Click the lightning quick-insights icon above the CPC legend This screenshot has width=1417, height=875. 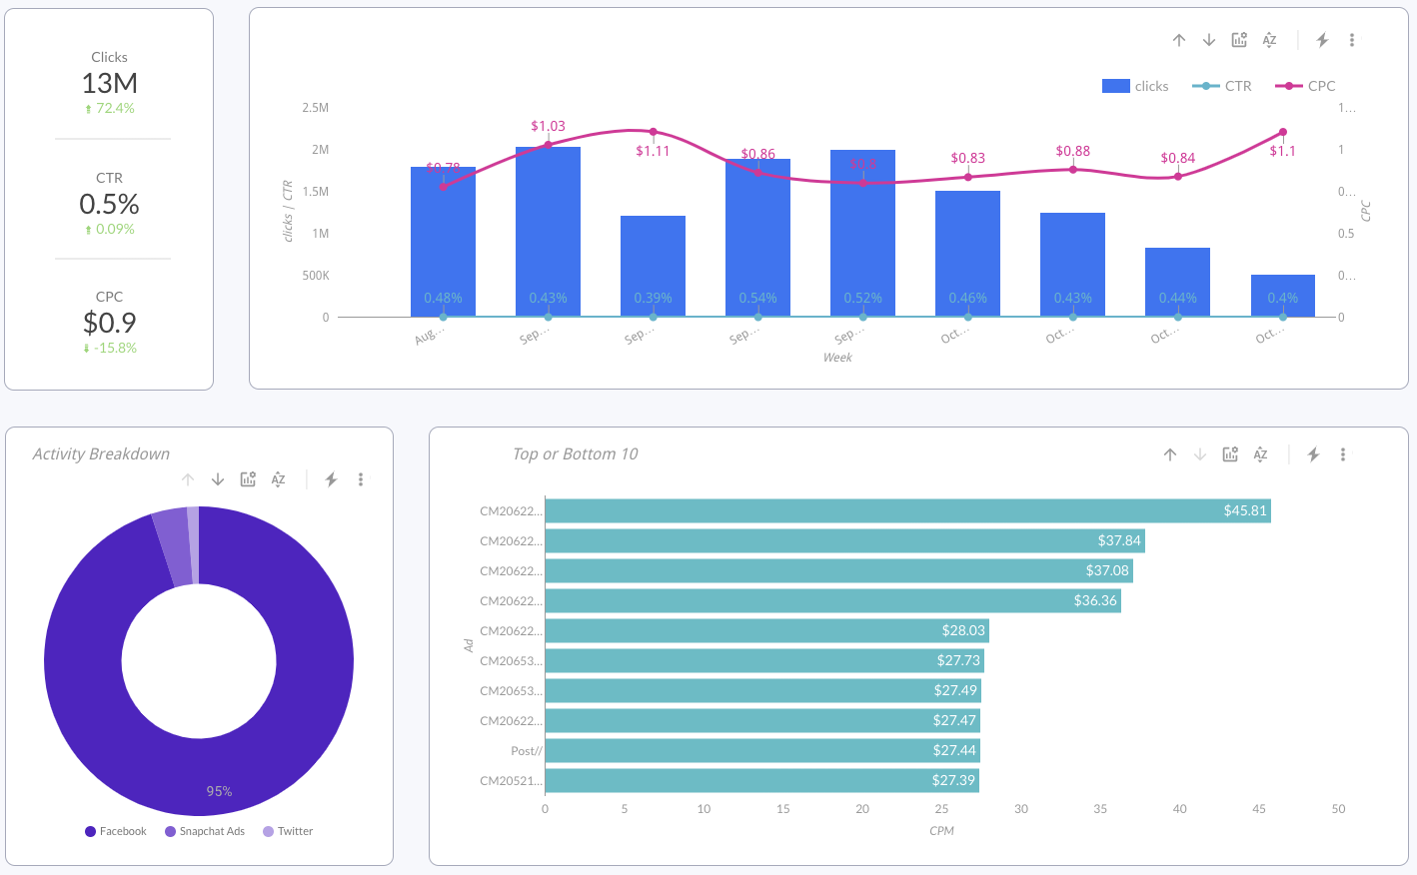[1321, 39]
